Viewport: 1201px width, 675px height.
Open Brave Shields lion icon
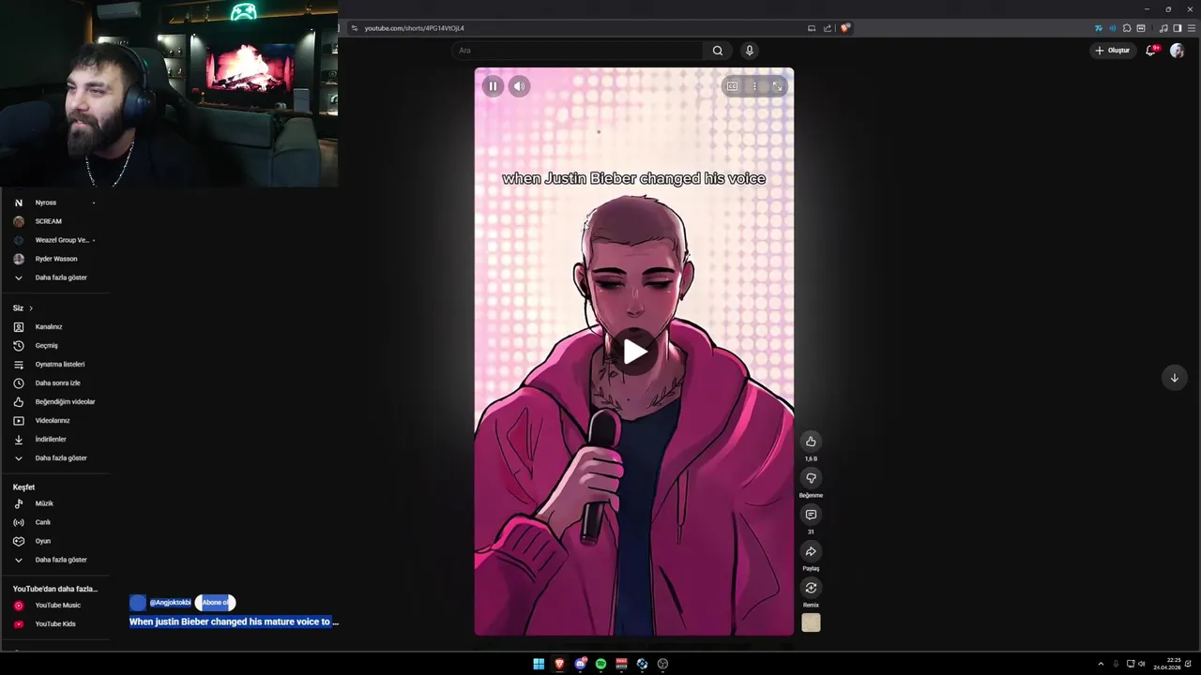coord(844,28)
